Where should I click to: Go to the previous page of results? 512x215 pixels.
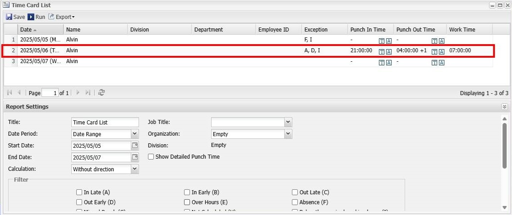click(x=19, y=93)
